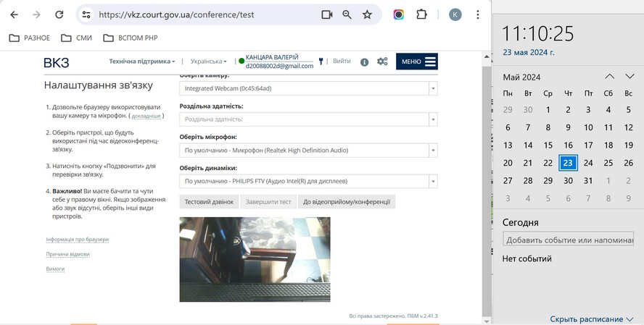Open microphone dropdown Realtek High Definition Audio

308,151
